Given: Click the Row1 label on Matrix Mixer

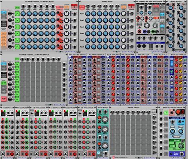Looking at the screenshot, I should (82, 14).
